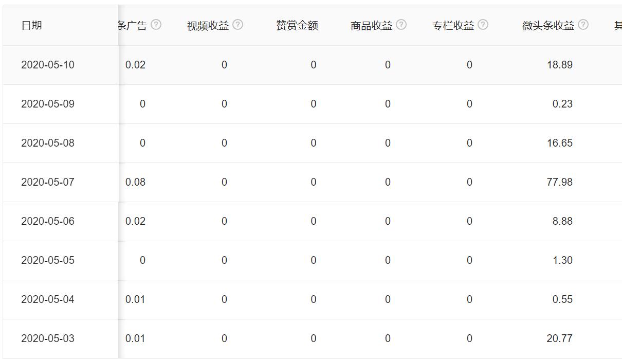Select the 2020-05-05 date cell
The image size is (622, 359).
pyautogui.click(x=48, y=260)
